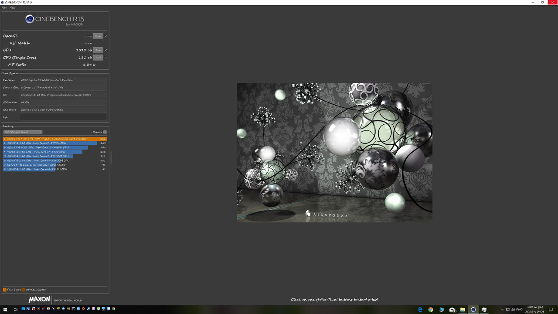The image size is (558, 314).
Task: Click the AIXSPONZA rendered scene image
Action: click(334, 152)
